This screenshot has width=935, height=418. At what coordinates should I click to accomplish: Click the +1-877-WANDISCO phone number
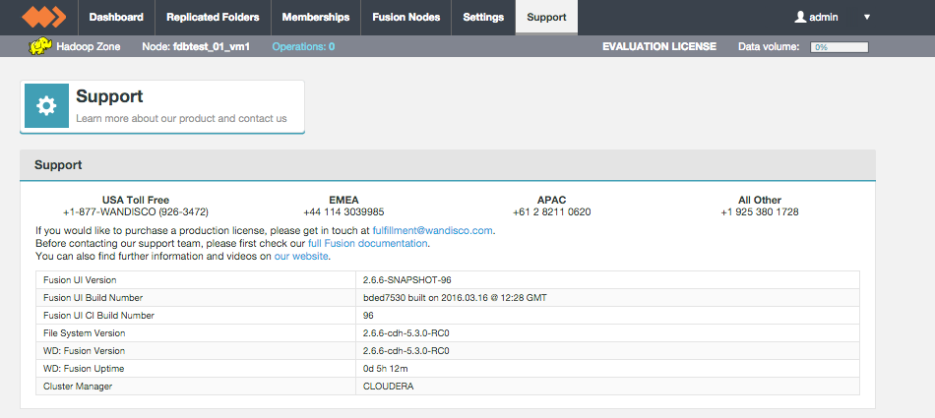pos(136,212)
